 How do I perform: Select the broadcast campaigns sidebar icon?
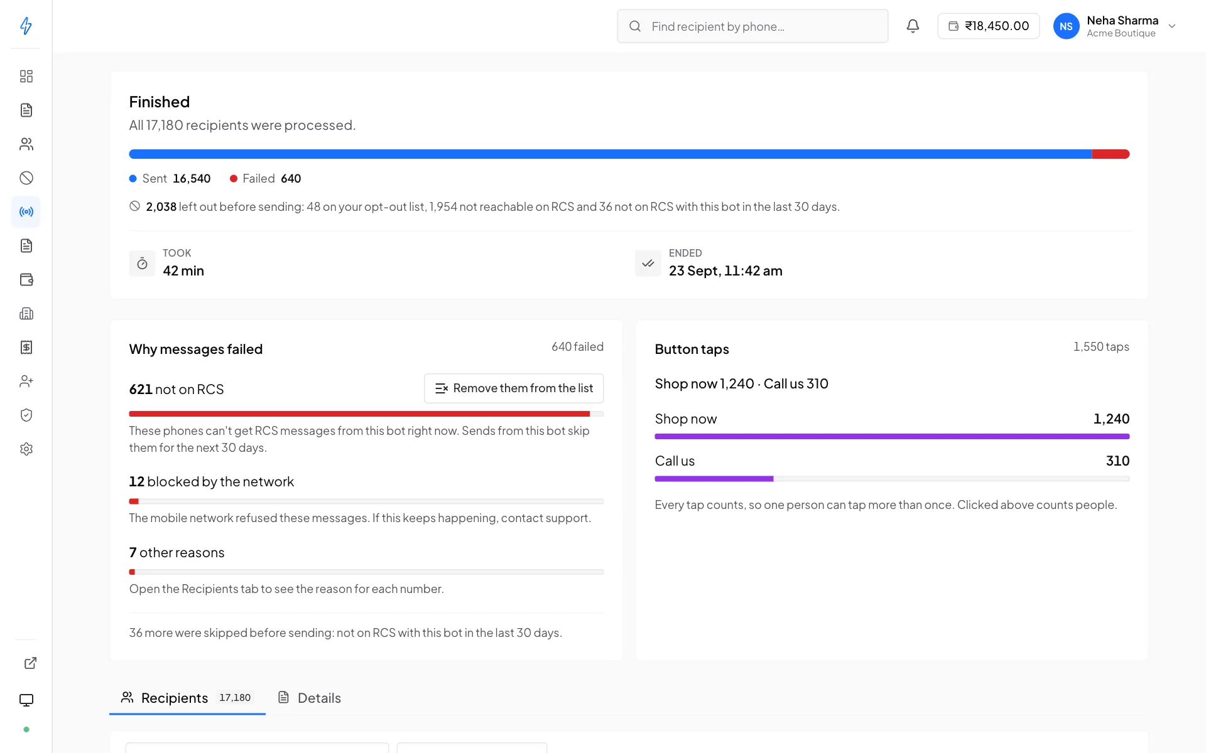(26, 212)
